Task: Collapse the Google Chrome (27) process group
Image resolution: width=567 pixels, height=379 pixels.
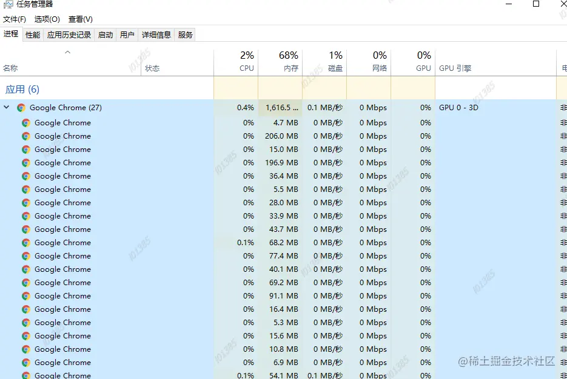Action: [x=7, y=107]
